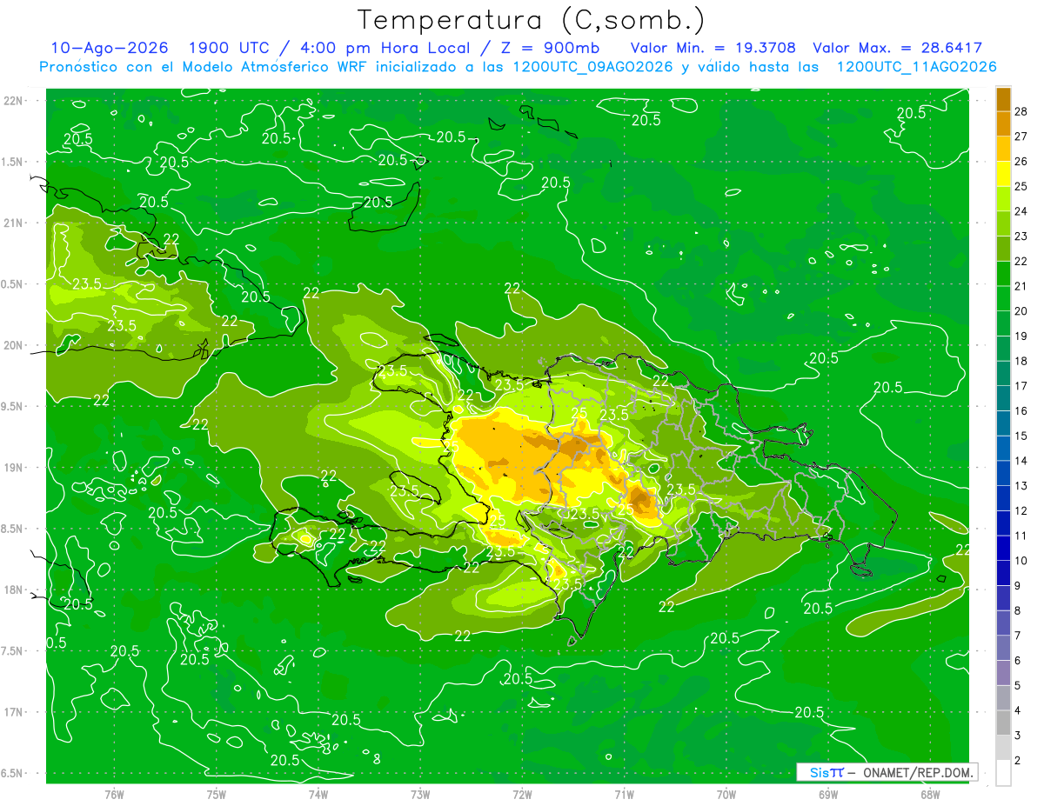The width and height of the screenshot is (1044, 806).
Task: Click legend swatch between 23 and 24
Action: [x=1003, y=224]
